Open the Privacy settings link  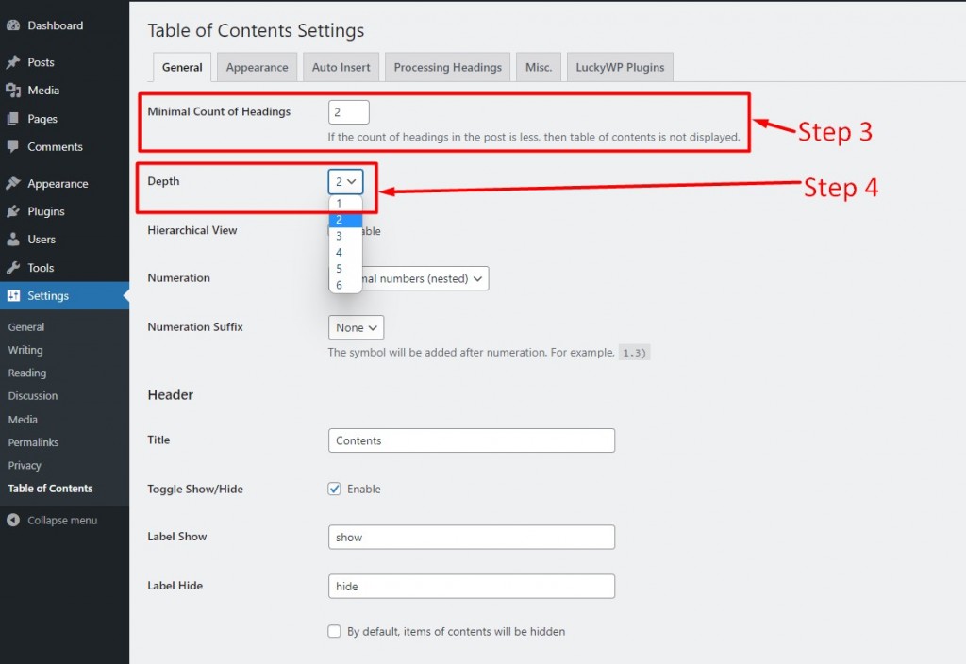25,466
